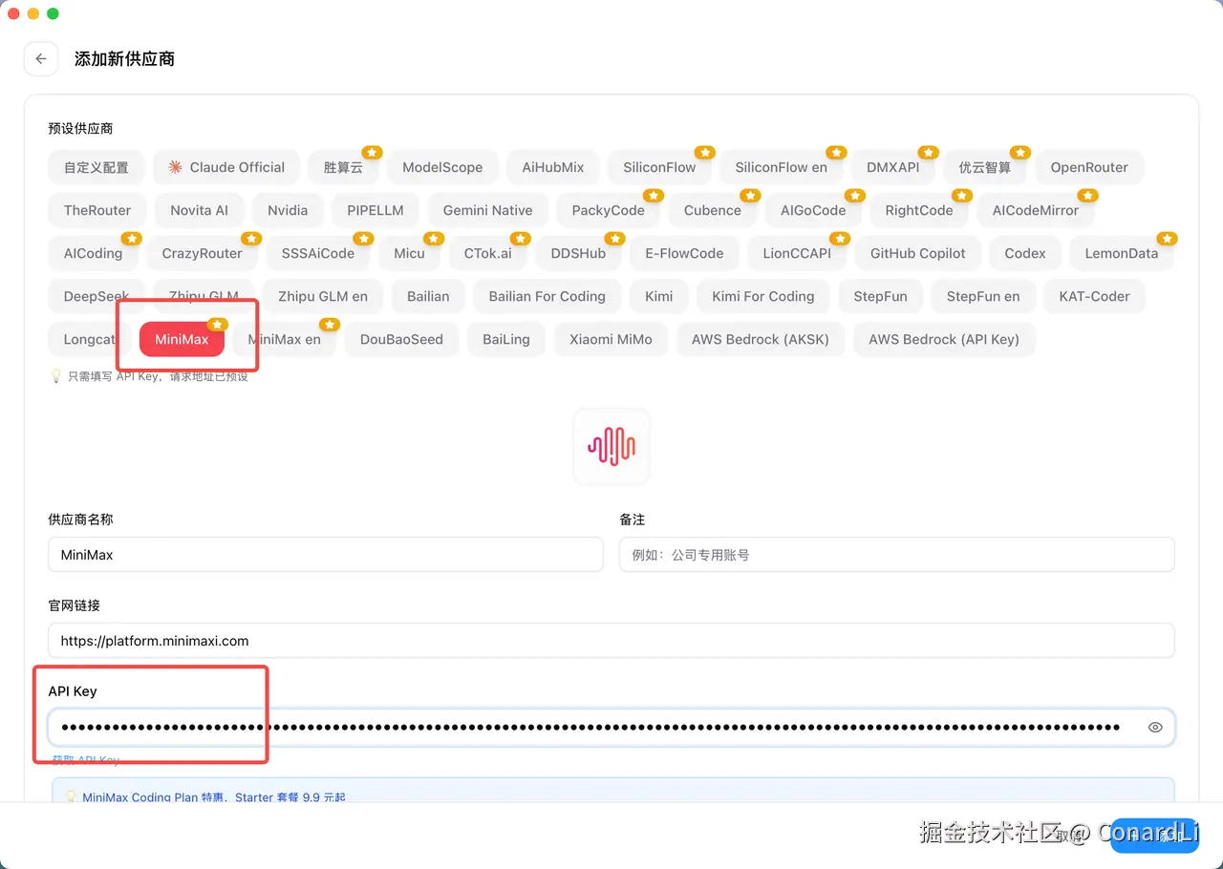Pick the plain Kimi preset chip

click(659, 296)
